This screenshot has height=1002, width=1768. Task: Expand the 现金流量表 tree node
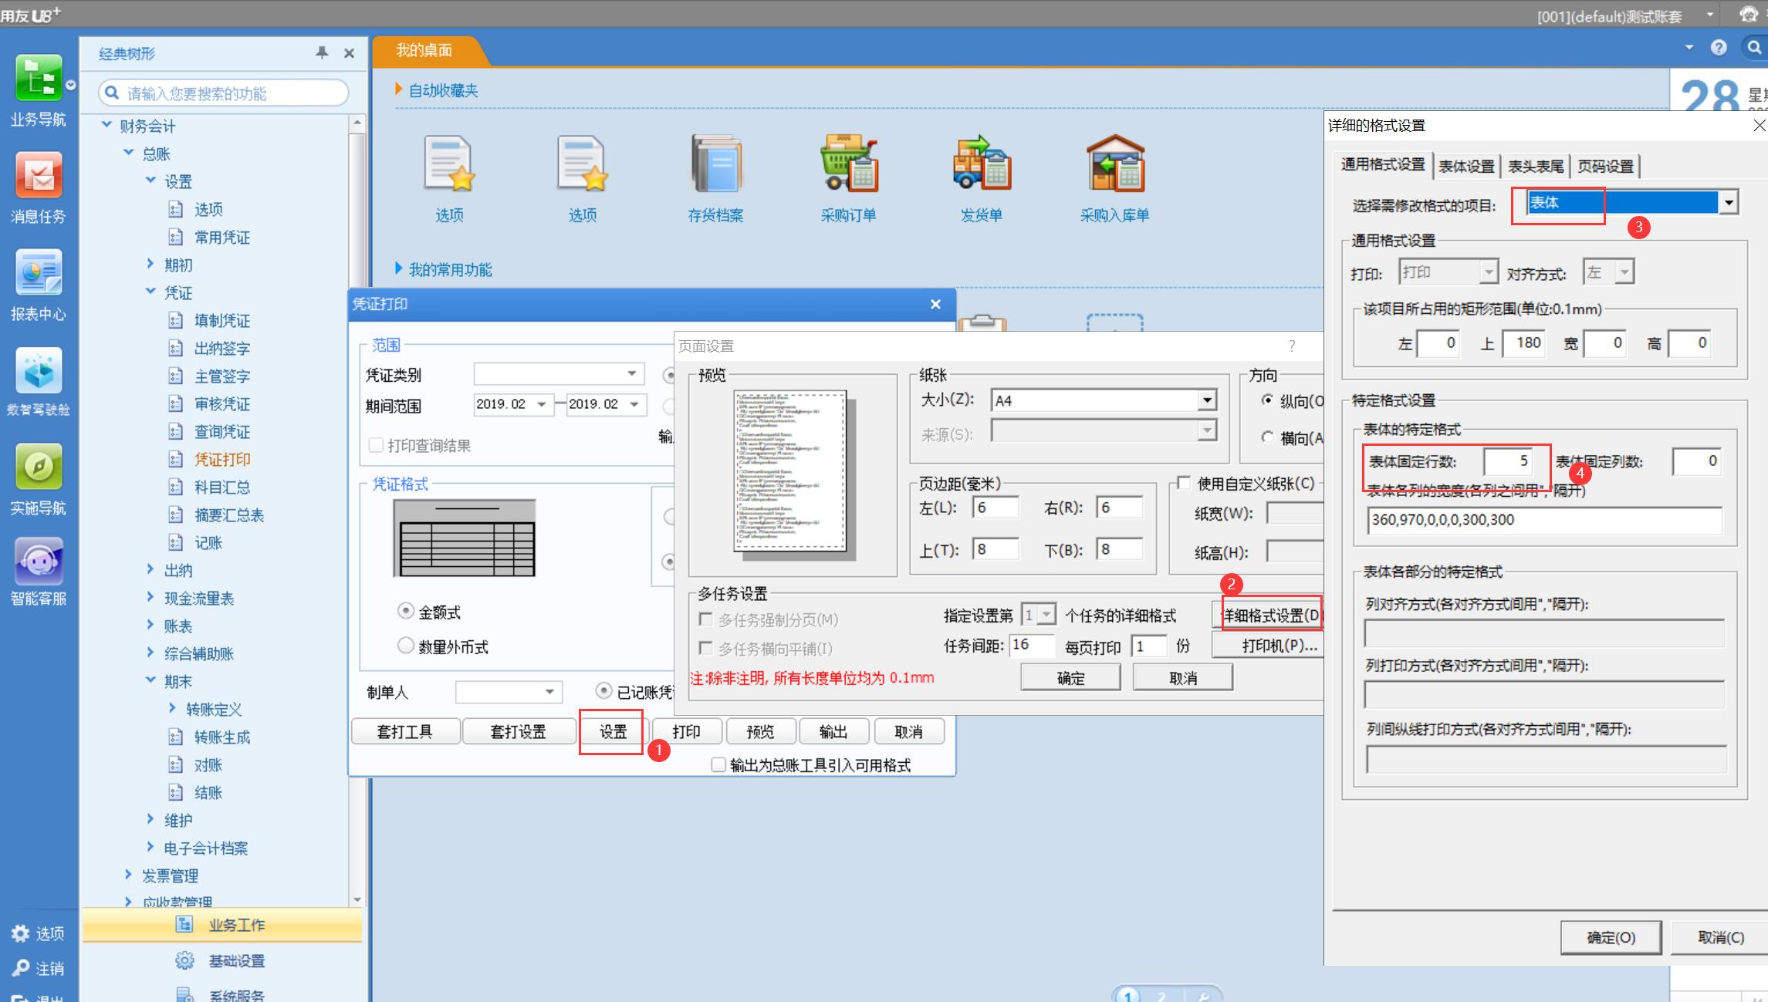pos(150,597)
